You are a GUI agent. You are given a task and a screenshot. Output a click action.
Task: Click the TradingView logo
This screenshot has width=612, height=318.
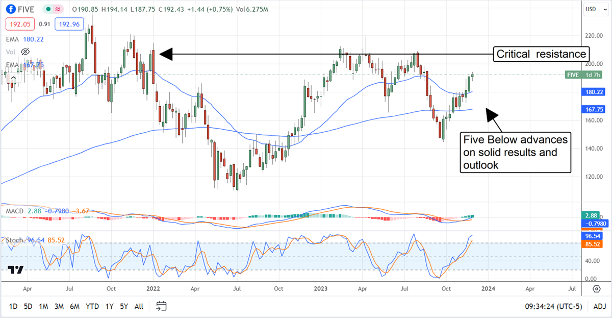(x=16, y=271)
